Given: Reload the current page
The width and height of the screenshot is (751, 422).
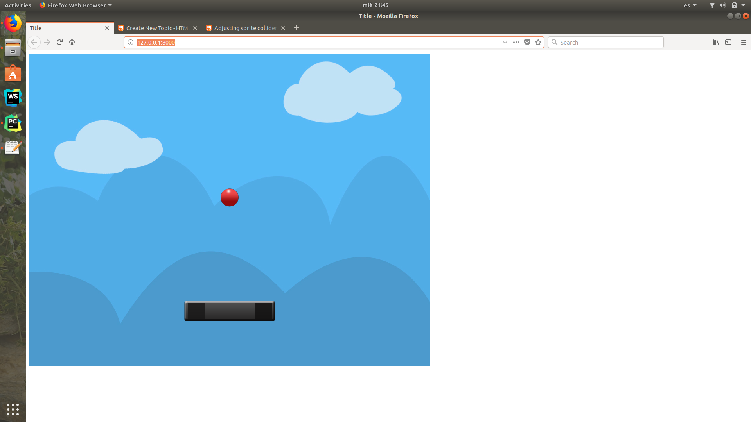Looking at the screenshot, I should coord(59,42).
